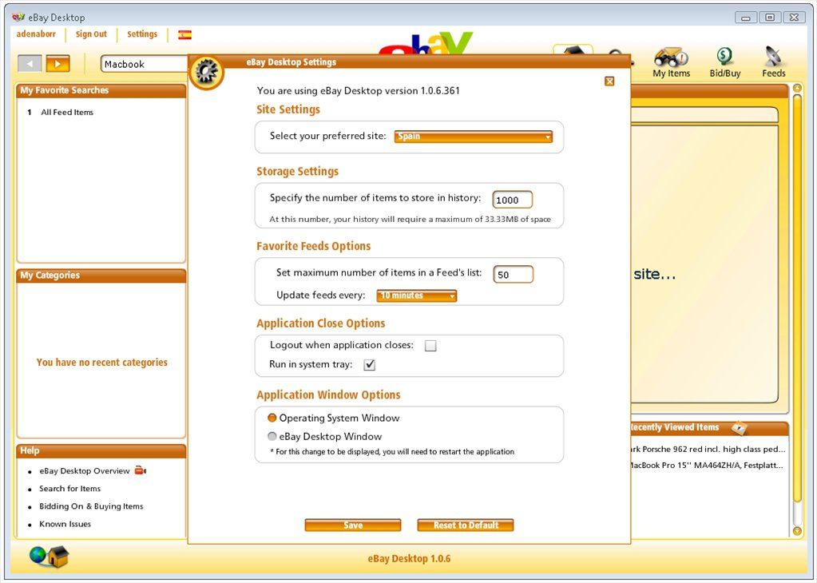Click the forward navigation arrow
The height and width of the screenshot is (583, 817).
point(58,63)
